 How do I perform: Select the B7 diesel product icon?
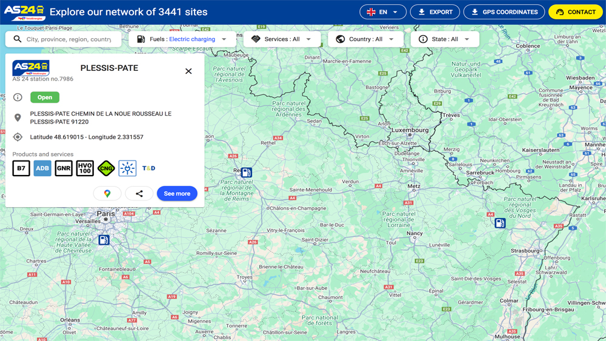[21, 168]
